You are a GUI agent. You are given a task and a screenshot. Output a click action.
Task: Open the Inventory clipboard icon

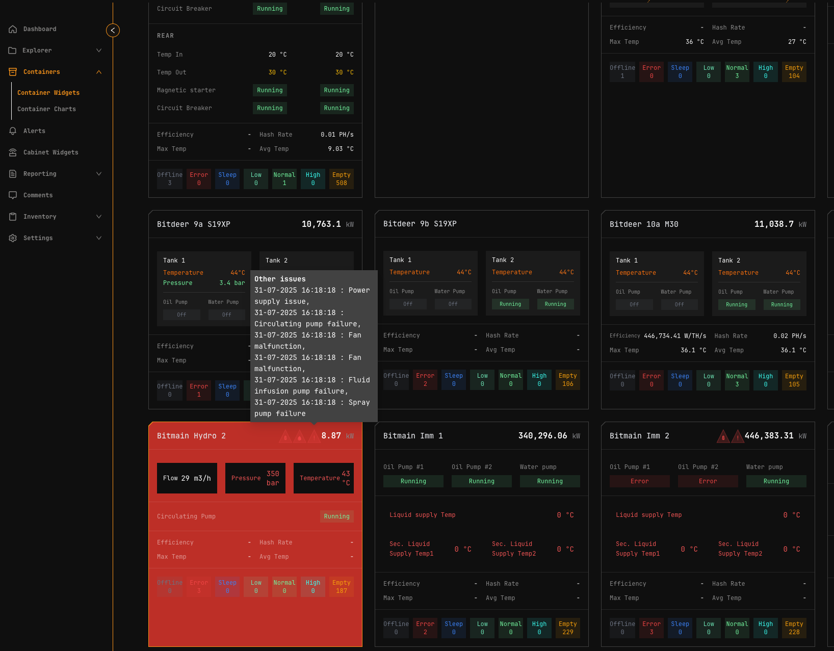pos(13,217)
